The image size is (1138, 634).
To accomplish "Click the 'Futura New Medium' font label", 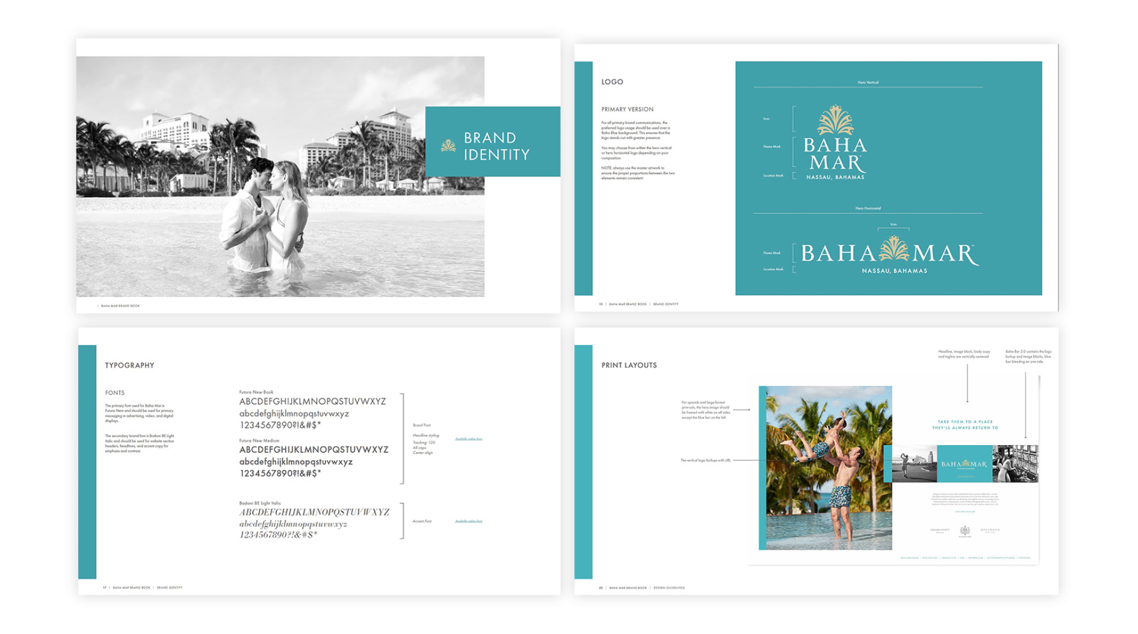I will coord(259,441).
